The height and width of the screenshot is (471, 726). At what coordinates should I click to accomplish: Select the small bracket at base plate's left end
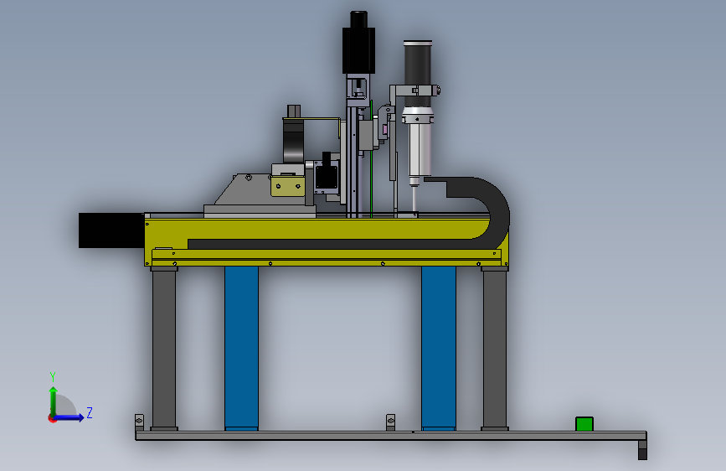(139, 422)
